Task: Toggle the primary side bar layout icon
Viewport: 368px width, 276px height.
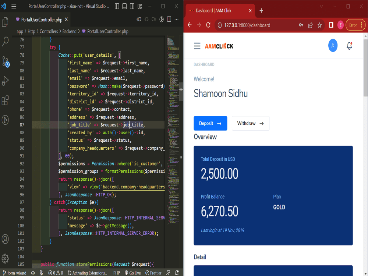Action: (x=117, y=6)
